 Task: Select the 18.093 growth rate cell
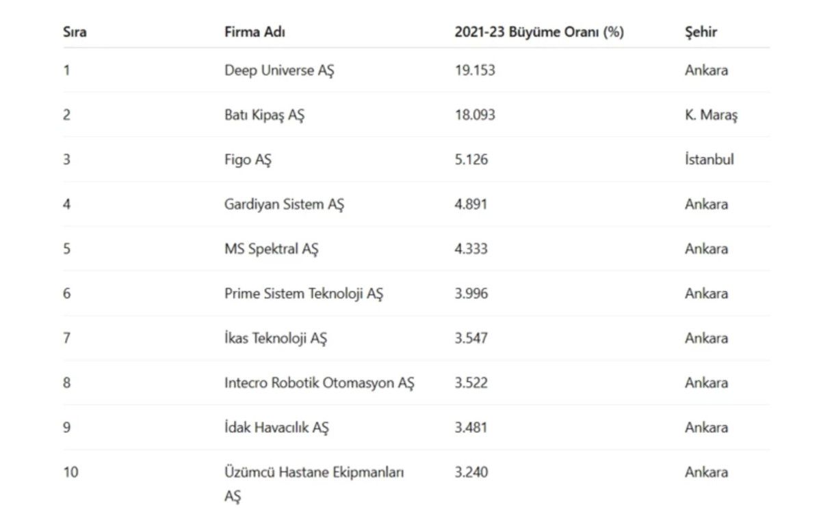coord(474,115)
